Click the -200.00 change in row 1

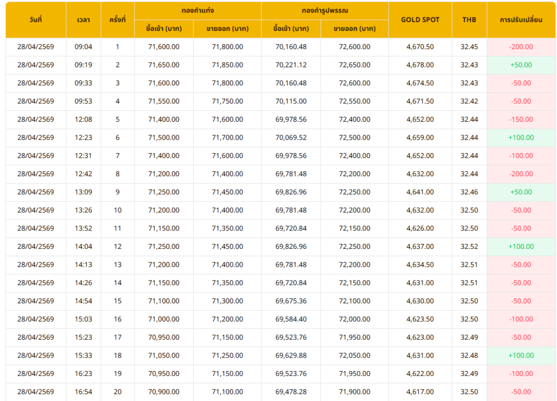point(521,47)
